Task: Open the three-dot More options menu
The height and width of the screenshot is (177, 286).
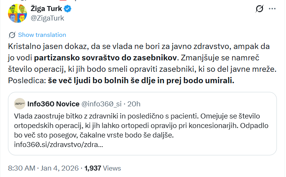Action: [x=272, y=9]
